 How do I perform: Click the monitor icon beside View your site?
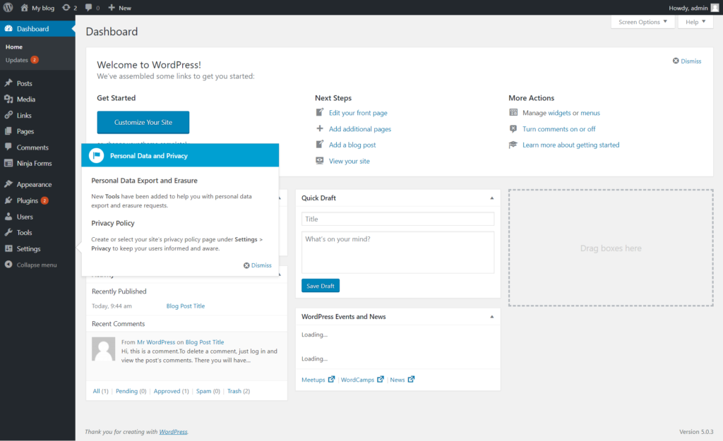pos(320,160)
